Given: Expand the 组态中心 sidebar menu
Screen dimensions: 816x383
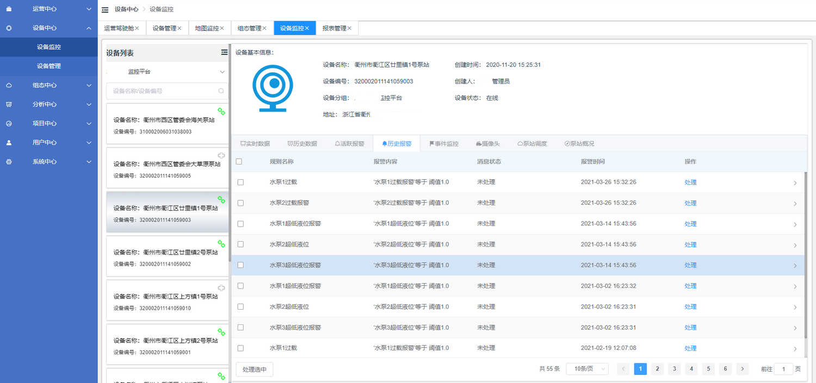Looking at the screenshot, I should [x=89, y=85].
